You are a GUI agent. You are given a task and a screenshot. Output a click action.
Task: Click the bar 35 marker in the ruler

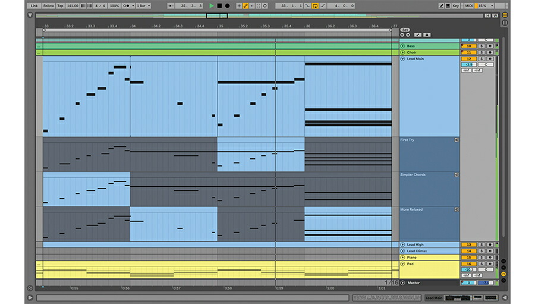click(x=221, y=26)
